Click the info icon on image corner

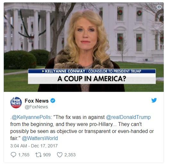pyautogui.click(x=159, y=7)
